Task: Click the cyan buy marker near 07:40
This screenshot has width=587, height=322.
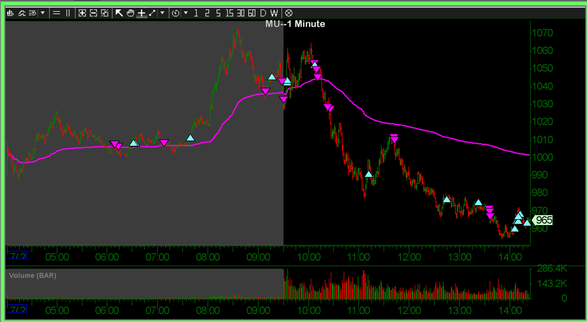Action: (x=190, y=138)
